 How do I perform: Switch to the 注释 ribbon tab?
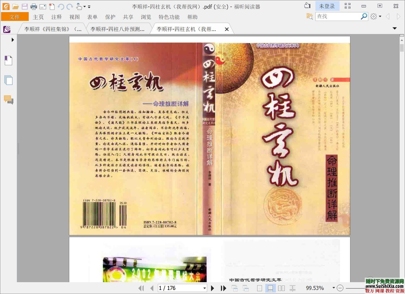(x=56, y=17)
